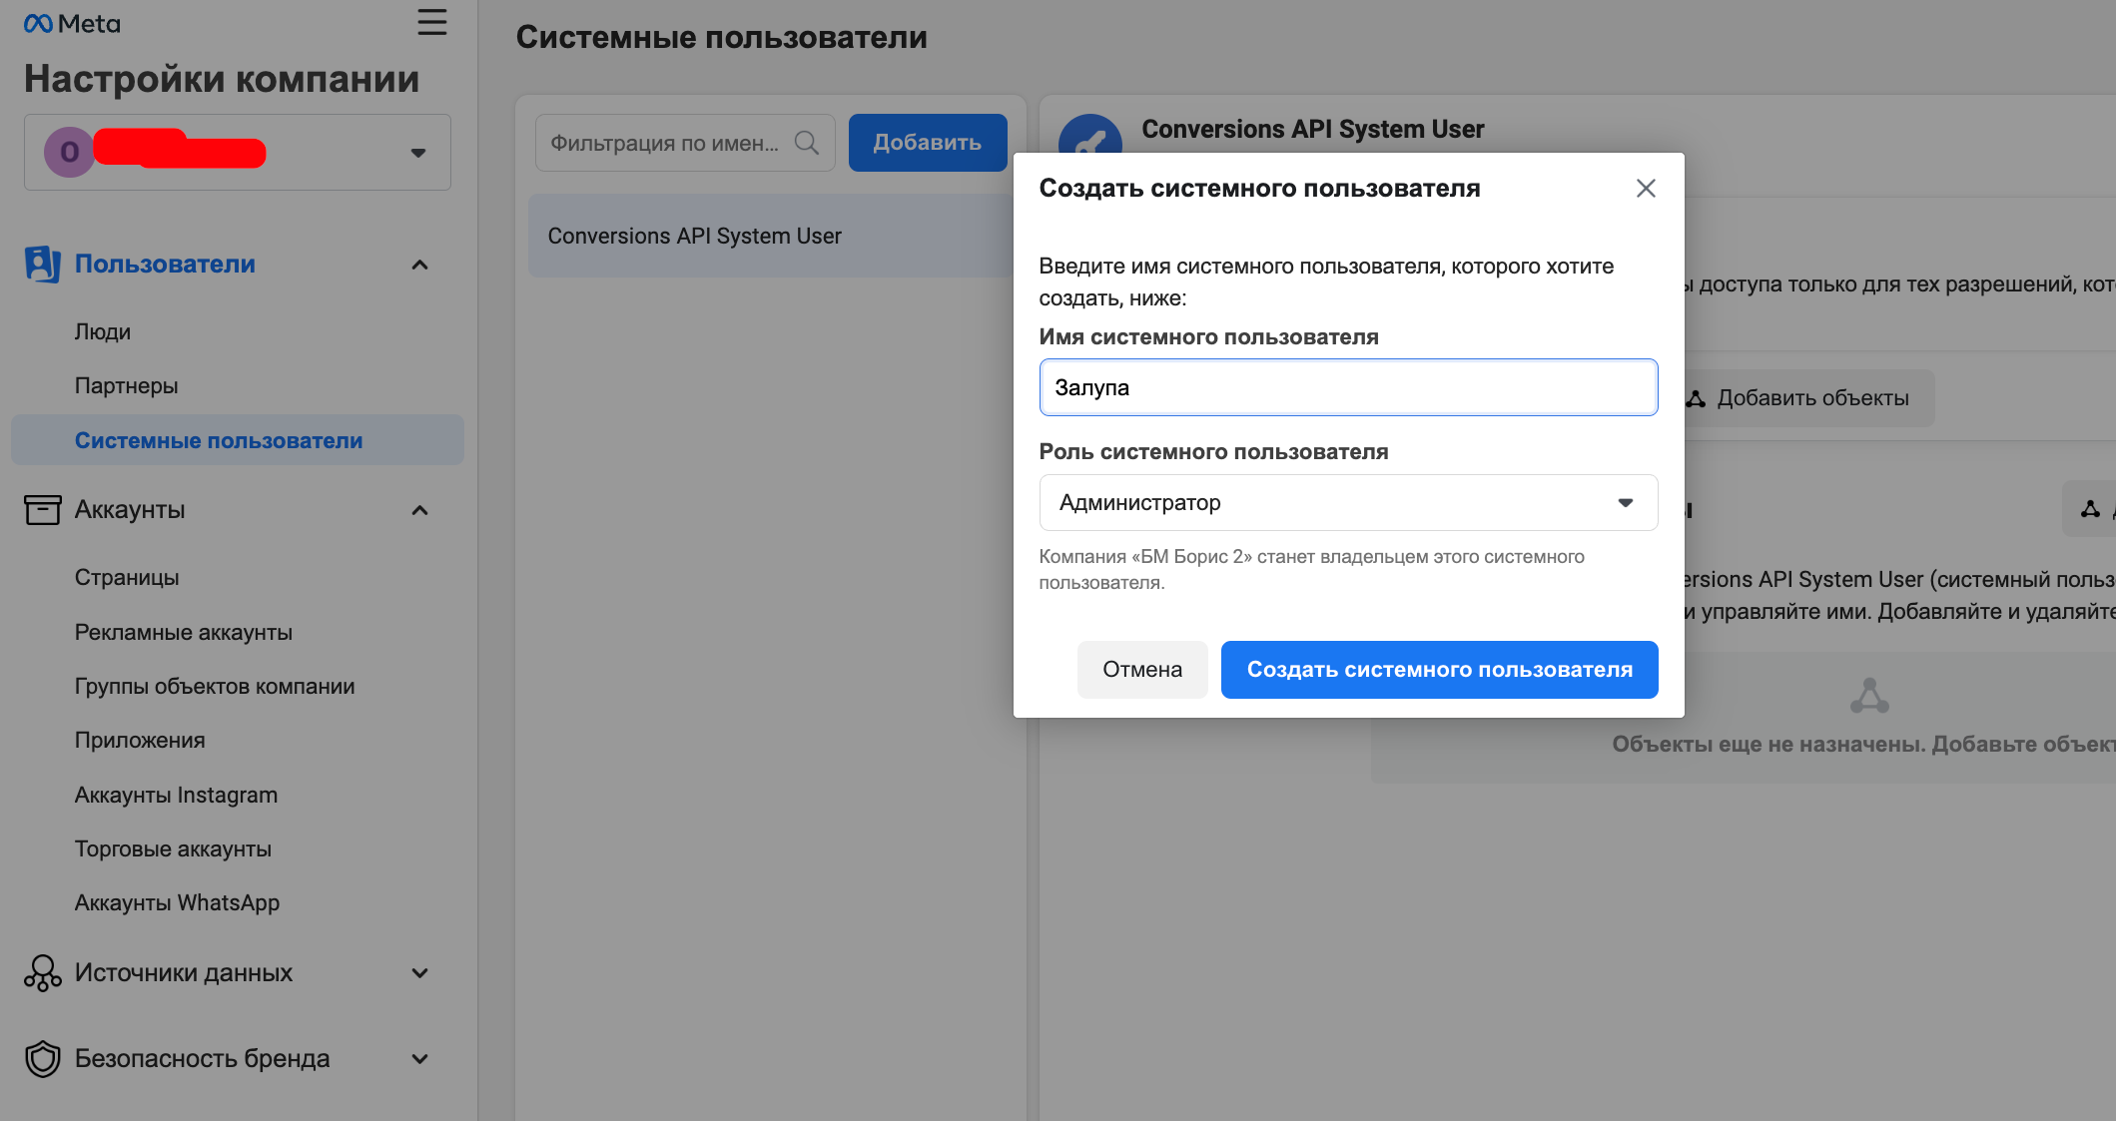
Task: Open the Администратор role dropdown
Action: pos(1348,502)
